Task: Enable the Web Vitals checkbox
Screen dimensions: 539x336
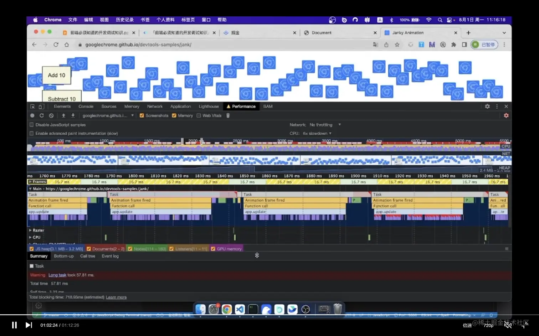Action: click(199, 115)
